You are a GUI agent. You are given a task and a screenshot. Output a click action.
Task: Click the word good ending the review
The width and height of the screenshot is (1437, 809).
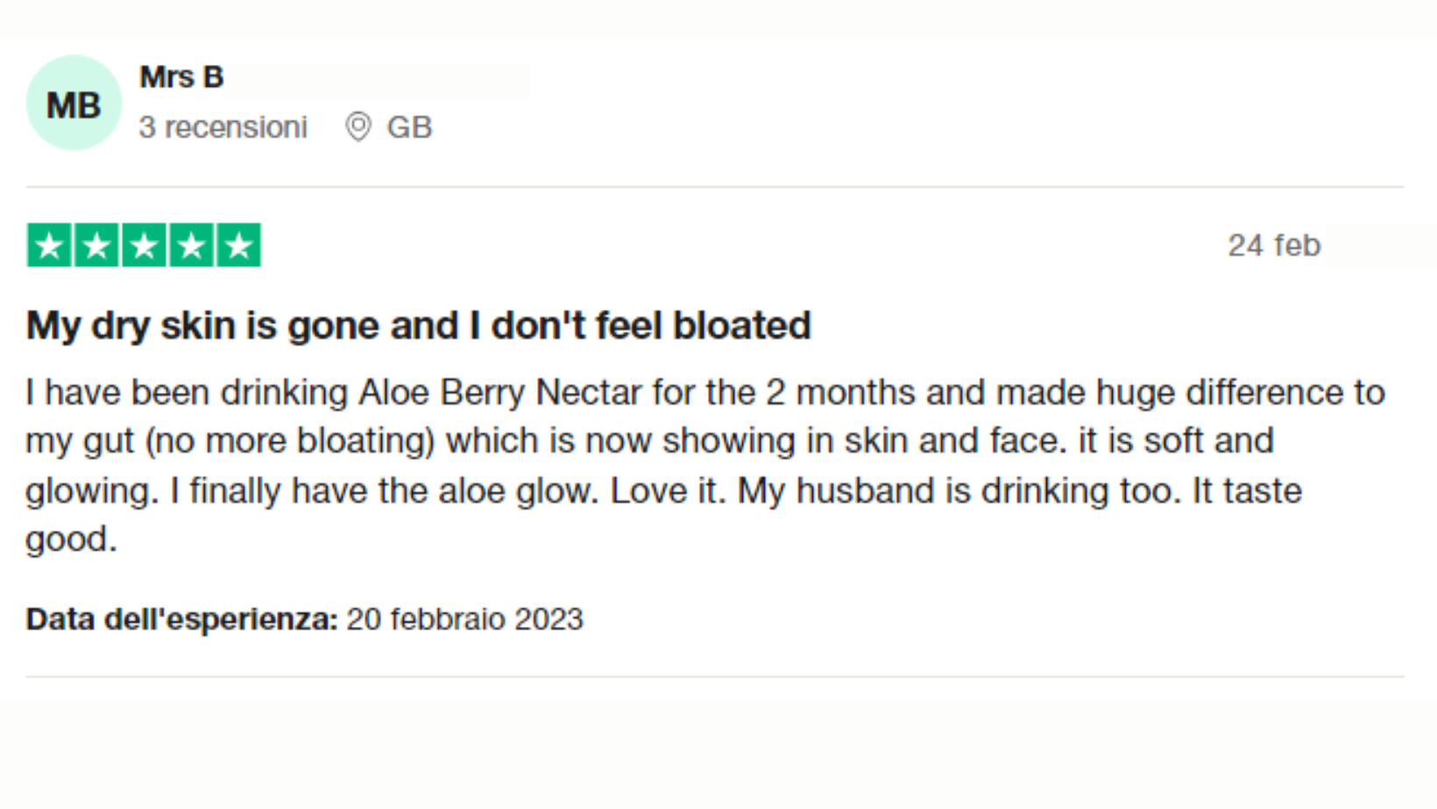71,539
